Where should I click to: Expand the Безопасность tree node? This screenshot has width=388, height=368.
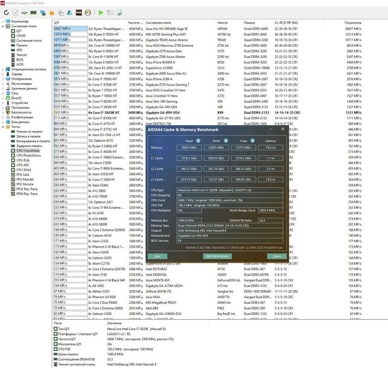click(x=3, y=113)
